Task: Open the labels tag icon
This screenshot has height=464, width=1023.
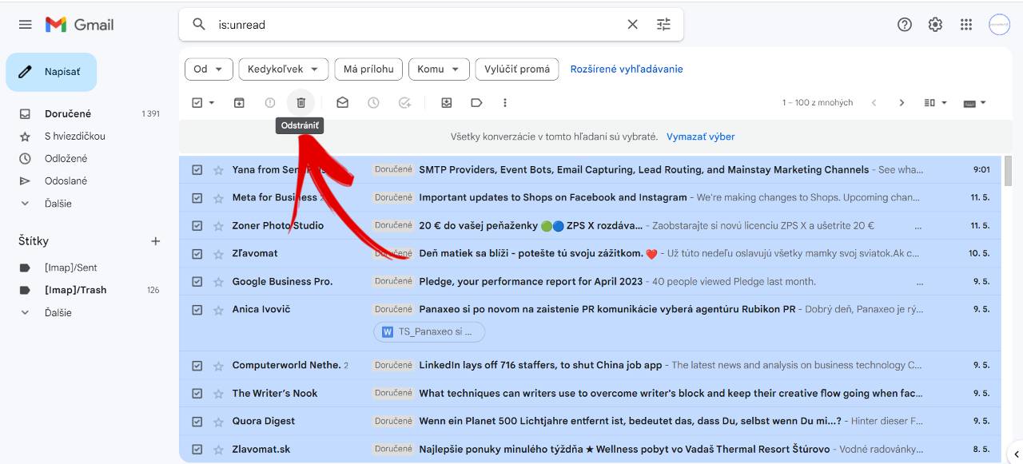Action: pyautogui.click(x=476, y=102)
